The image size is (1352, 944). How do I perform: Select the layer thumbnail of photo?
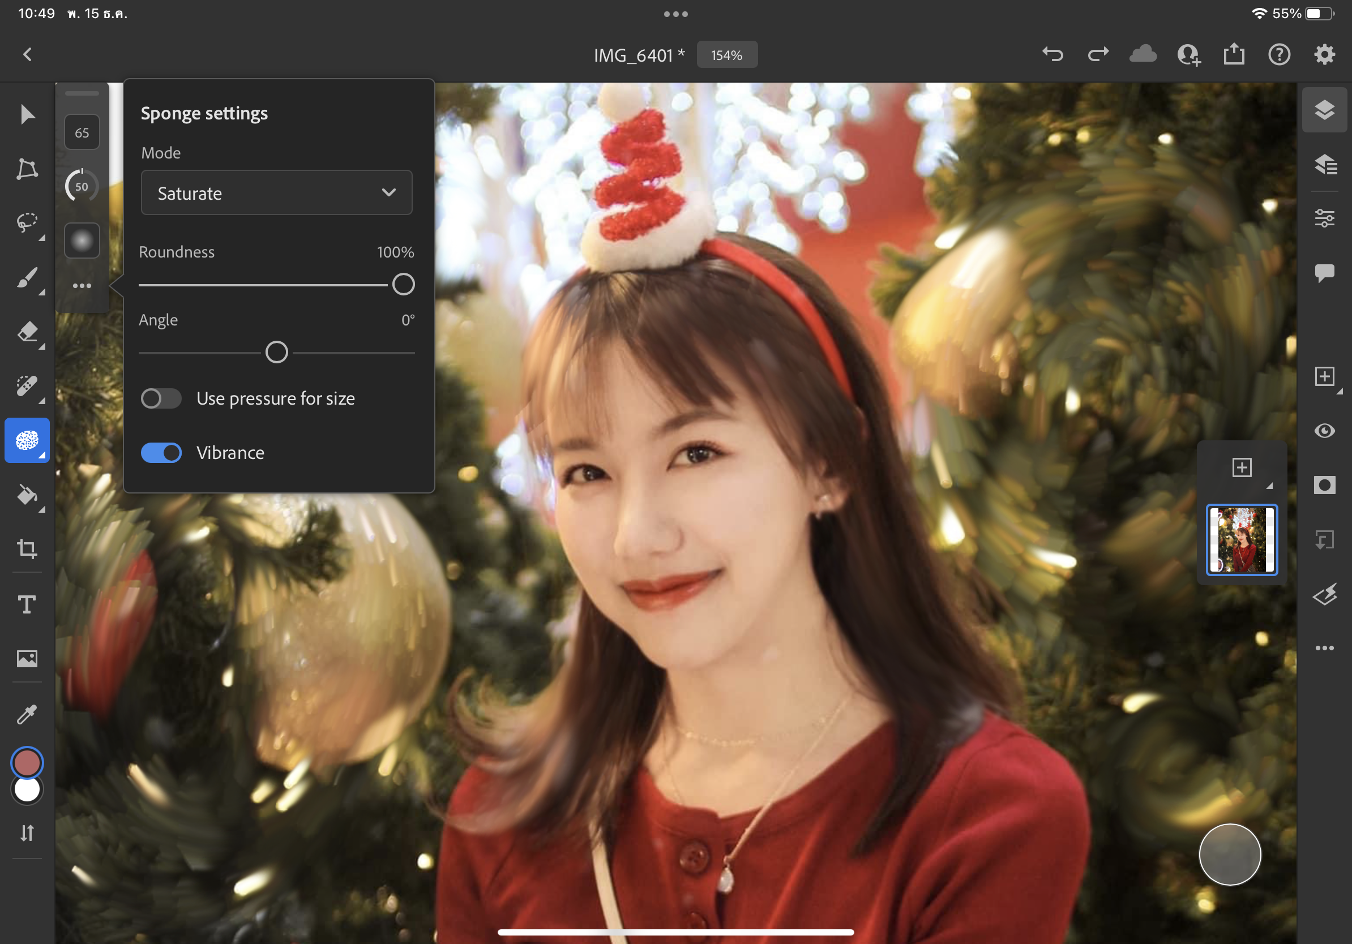tap(1241, 540)
